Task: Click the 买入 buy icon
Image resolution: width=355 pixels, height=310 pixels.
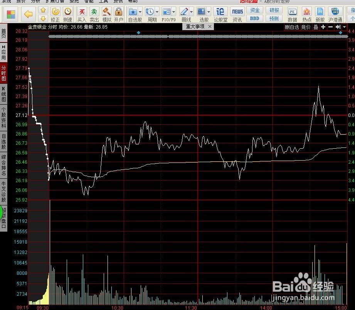Action: coord(82,15)
